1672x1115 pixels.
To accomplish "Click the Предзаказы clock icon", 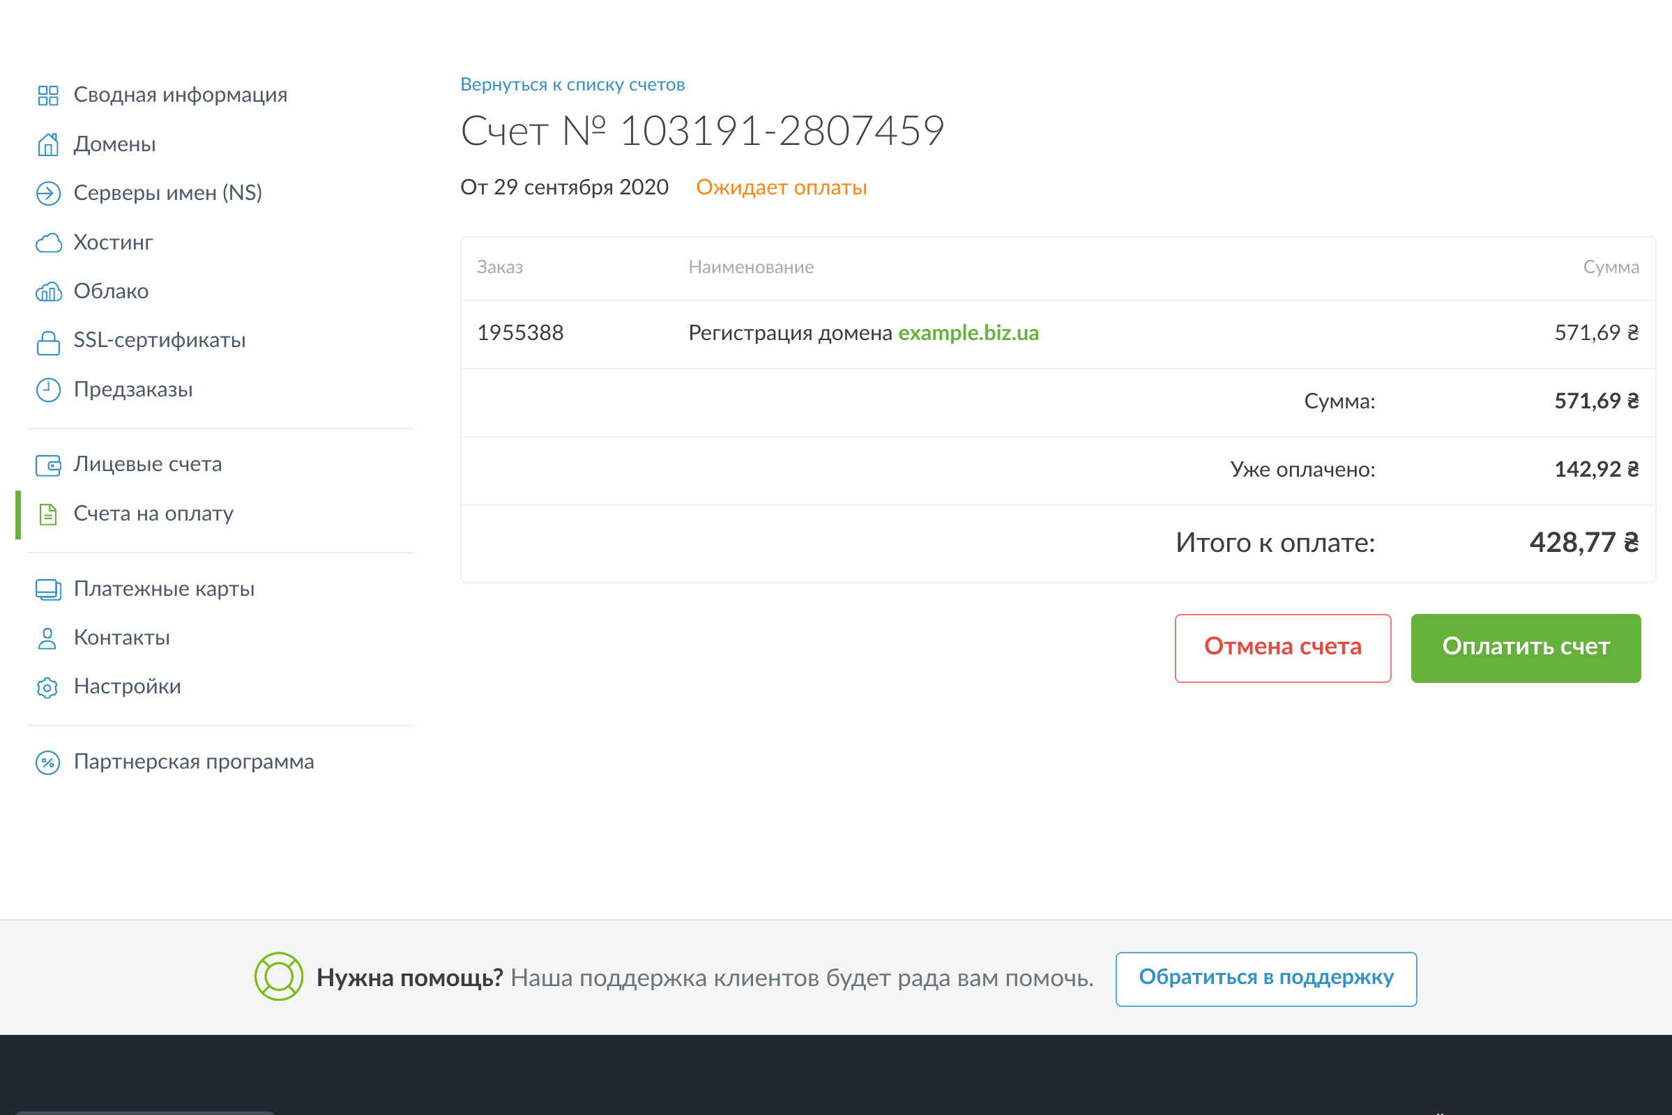I will coord(47,390).
